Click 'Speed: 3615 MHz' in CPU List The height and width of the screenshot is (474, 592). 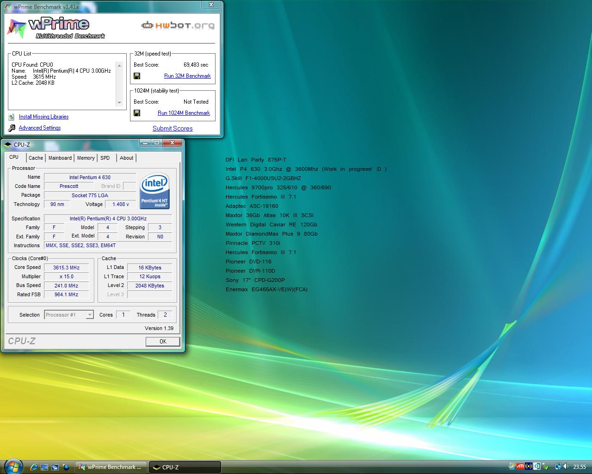pos(33,77)
